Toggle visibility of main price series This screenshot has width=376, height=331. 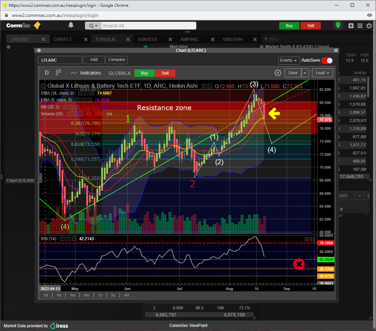click(204, 86)
